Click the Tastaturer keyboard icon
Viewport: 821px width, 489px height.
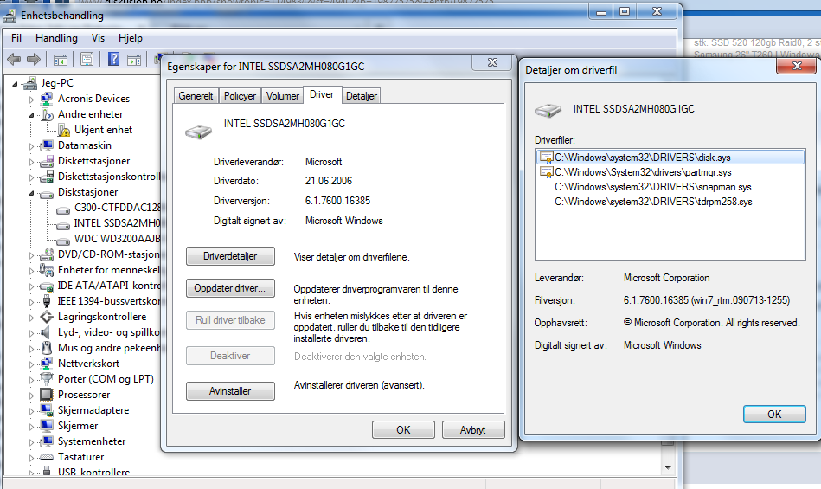[47, 457]
